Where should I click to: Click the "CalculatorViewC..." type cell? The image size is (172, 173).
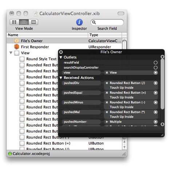pyautogui.click(x=105, y=41)
